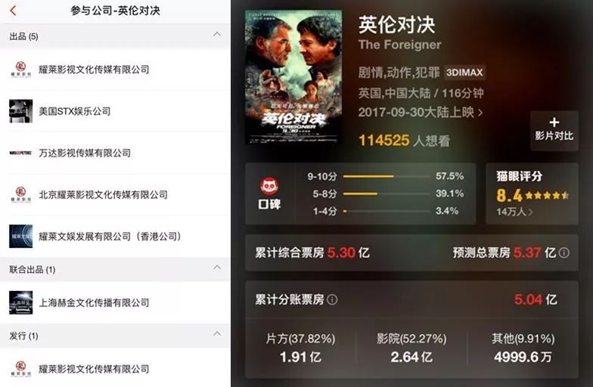The width and height of the screenshot is (593, 387).
Task: Click the 9-10分 rating bar
Action: 387,177
